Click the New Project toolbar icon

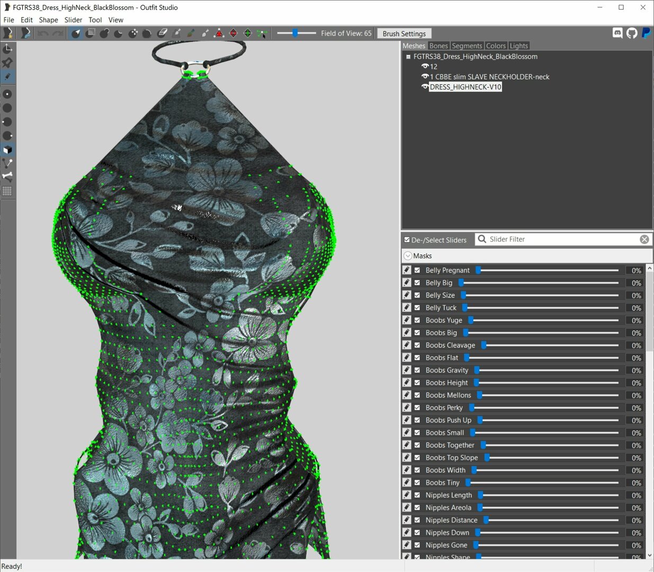click(8, 33)
